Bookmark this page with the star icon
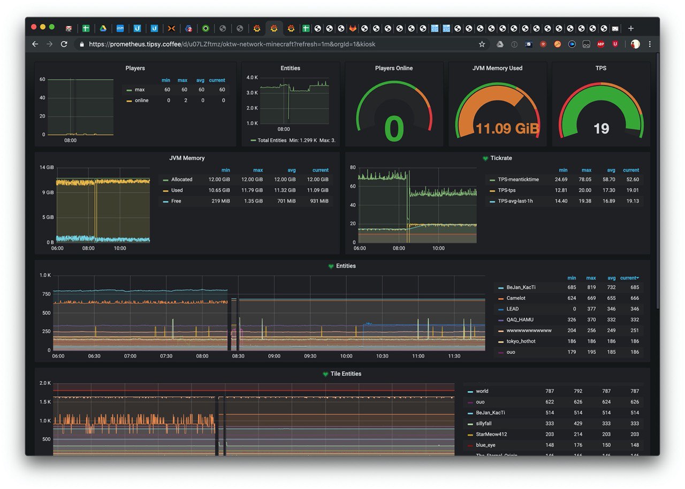This screenshot has width=685, height=489. click(482, 44)
